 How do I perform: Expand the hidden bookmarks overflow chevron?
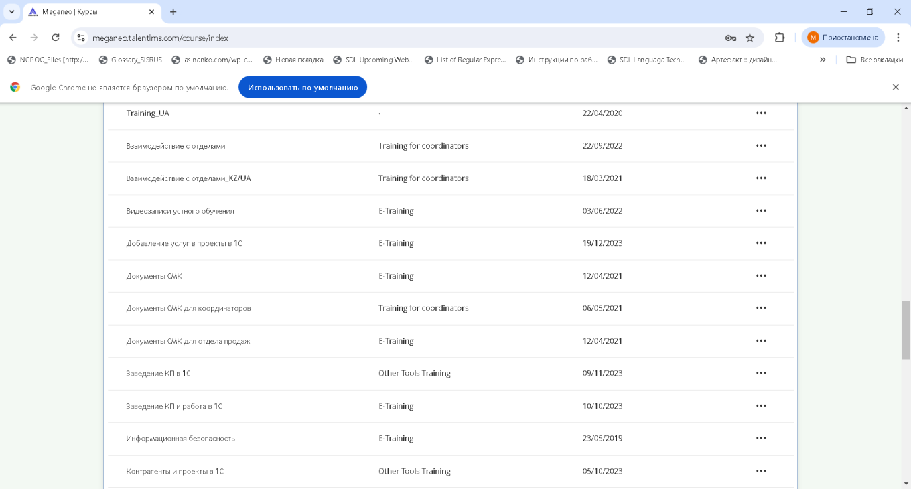(823, 60)
